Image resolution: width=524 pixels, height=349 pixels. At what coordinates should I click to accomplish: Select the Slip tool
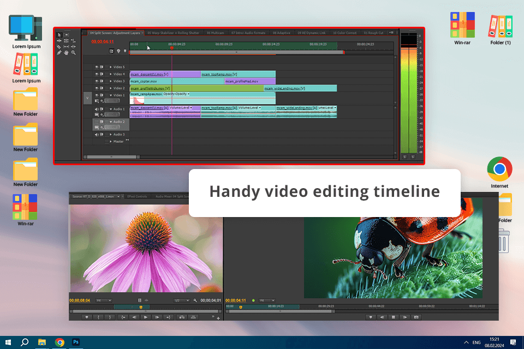(66, 47)
